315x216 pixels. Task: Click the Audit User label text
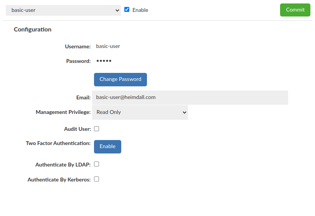pyautogui.click(x=78, y=129)
